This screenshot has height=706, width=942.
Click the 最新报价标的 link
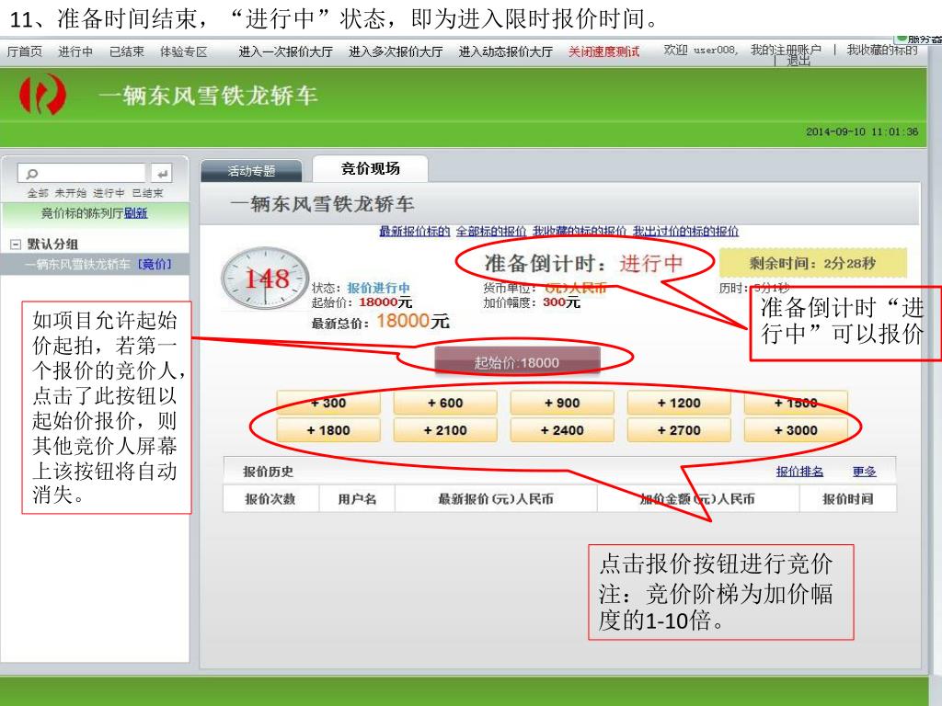point(415,231)
